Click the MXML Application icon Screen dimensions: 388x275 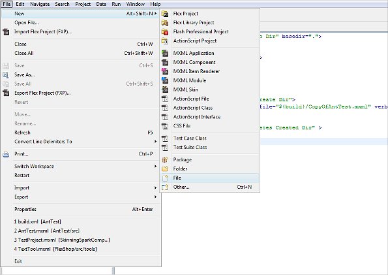[x=165, y=53]
